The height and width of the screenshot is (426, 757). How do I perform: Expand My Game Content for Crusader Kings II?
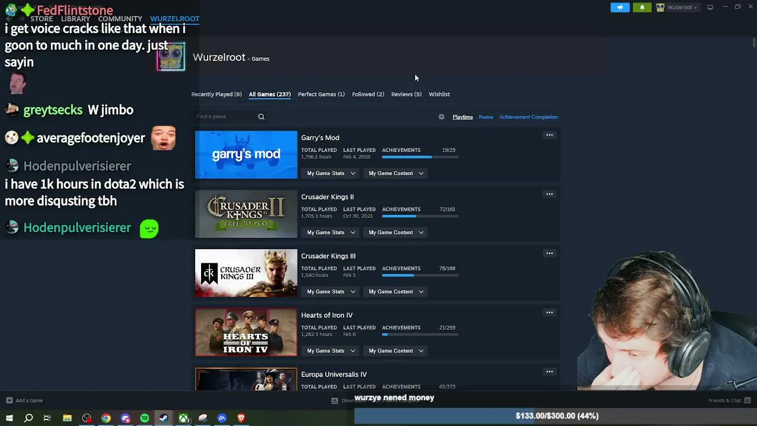click(396, 233)
